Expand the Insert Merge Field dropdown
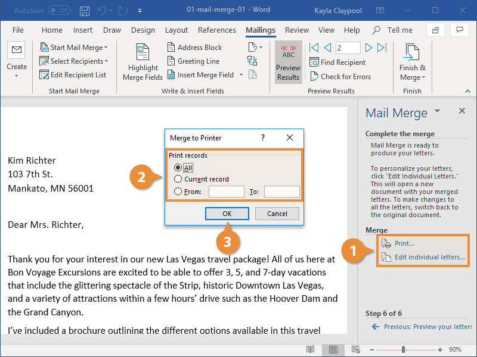Viewport: 477px width, 357px height. [241, 74]
